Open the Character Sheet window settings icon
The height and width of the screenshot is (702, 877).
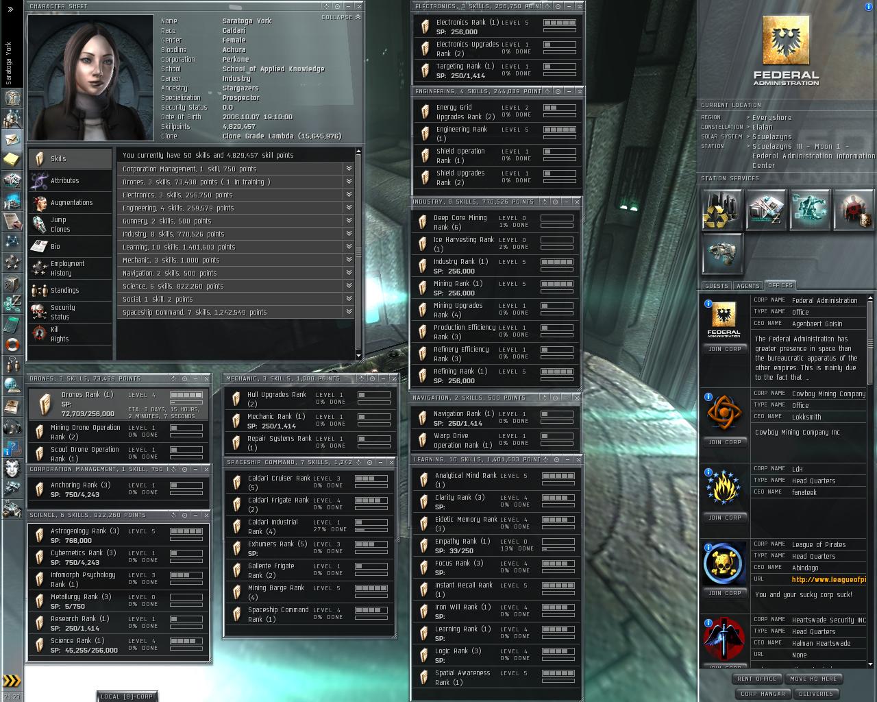[328, 6]
